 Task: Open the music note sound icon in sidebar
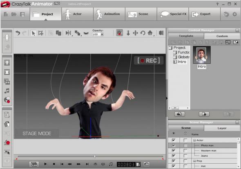(x=7, y=91)
